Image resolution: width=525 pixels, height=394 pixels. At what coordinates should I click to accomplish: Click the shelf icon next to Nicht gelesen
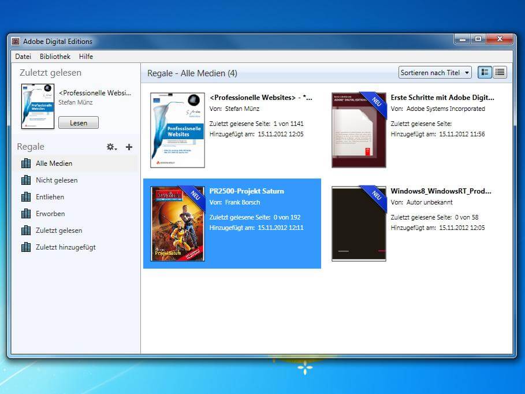[x=26, y=180]
